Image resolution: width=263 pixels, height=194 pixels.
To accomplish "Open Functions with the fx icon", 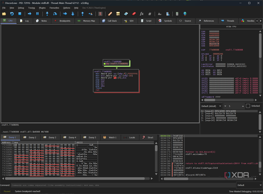I will pos(142,14).
